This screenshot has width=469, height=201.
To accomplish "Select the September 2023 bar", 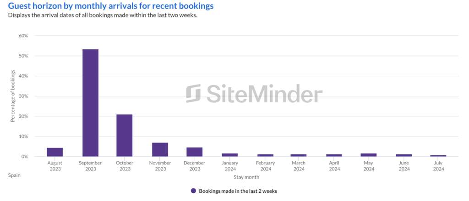I will coord(90,103).
